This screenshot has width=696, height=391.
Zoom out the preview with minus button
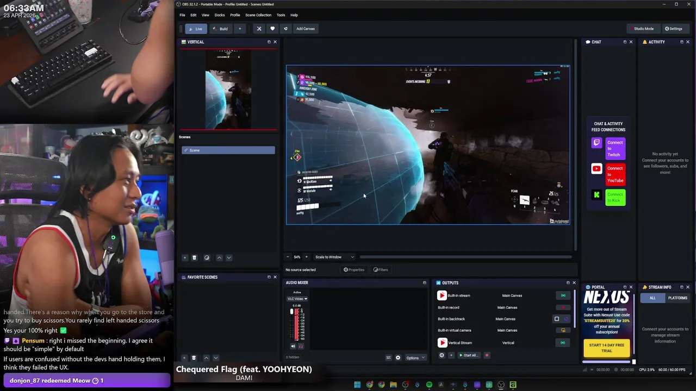coord(288,257)
